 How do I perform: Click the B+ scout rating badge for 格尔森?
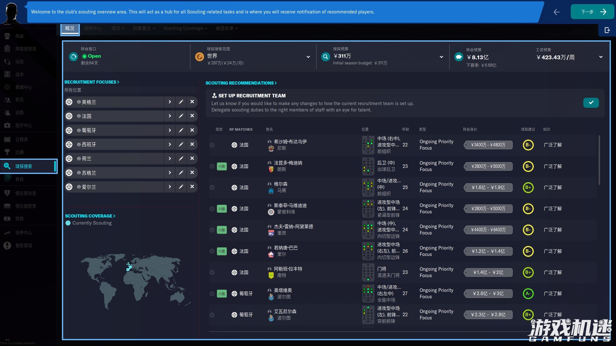[x=528, y=187]
